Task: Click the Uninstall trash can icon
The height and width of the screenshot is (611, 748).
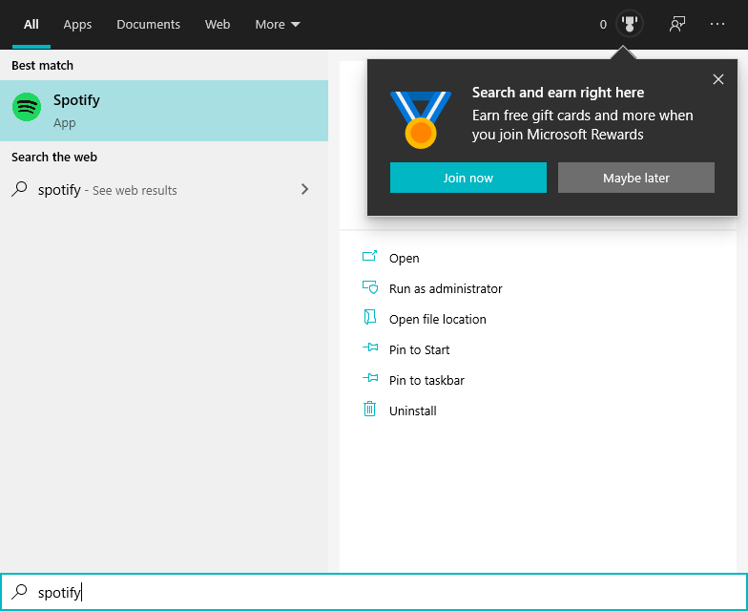Action: (370, 410)
